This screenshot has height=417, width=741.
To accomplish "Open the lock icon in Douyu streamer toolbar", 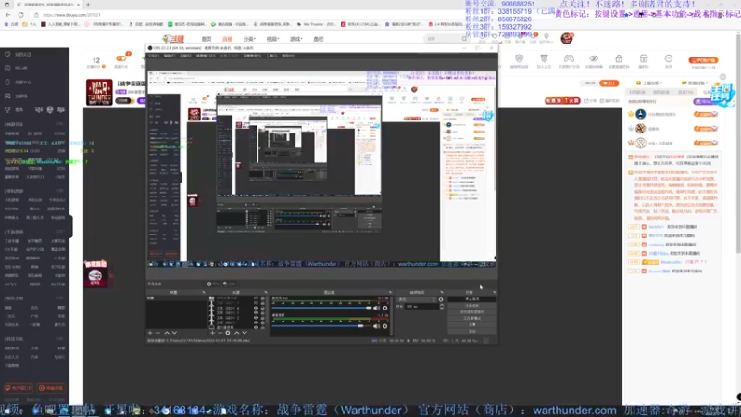I will 619,58.
